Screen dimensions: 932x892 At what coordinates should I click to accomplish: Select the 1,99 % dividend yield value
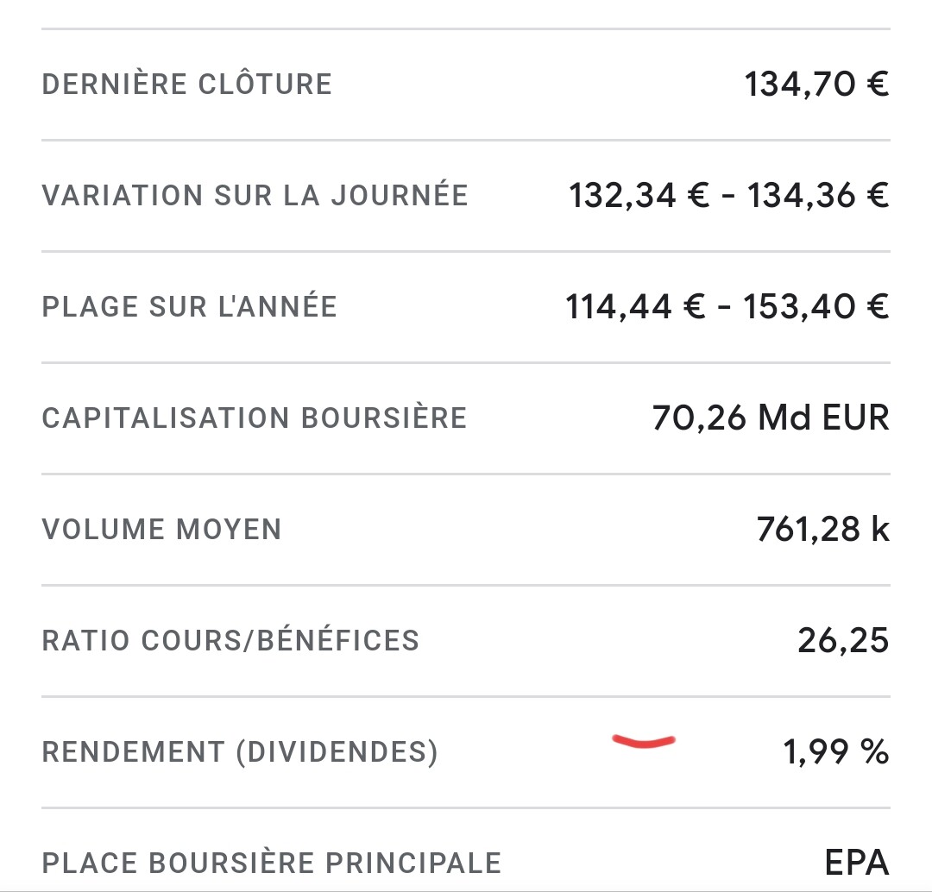point(836,751)
